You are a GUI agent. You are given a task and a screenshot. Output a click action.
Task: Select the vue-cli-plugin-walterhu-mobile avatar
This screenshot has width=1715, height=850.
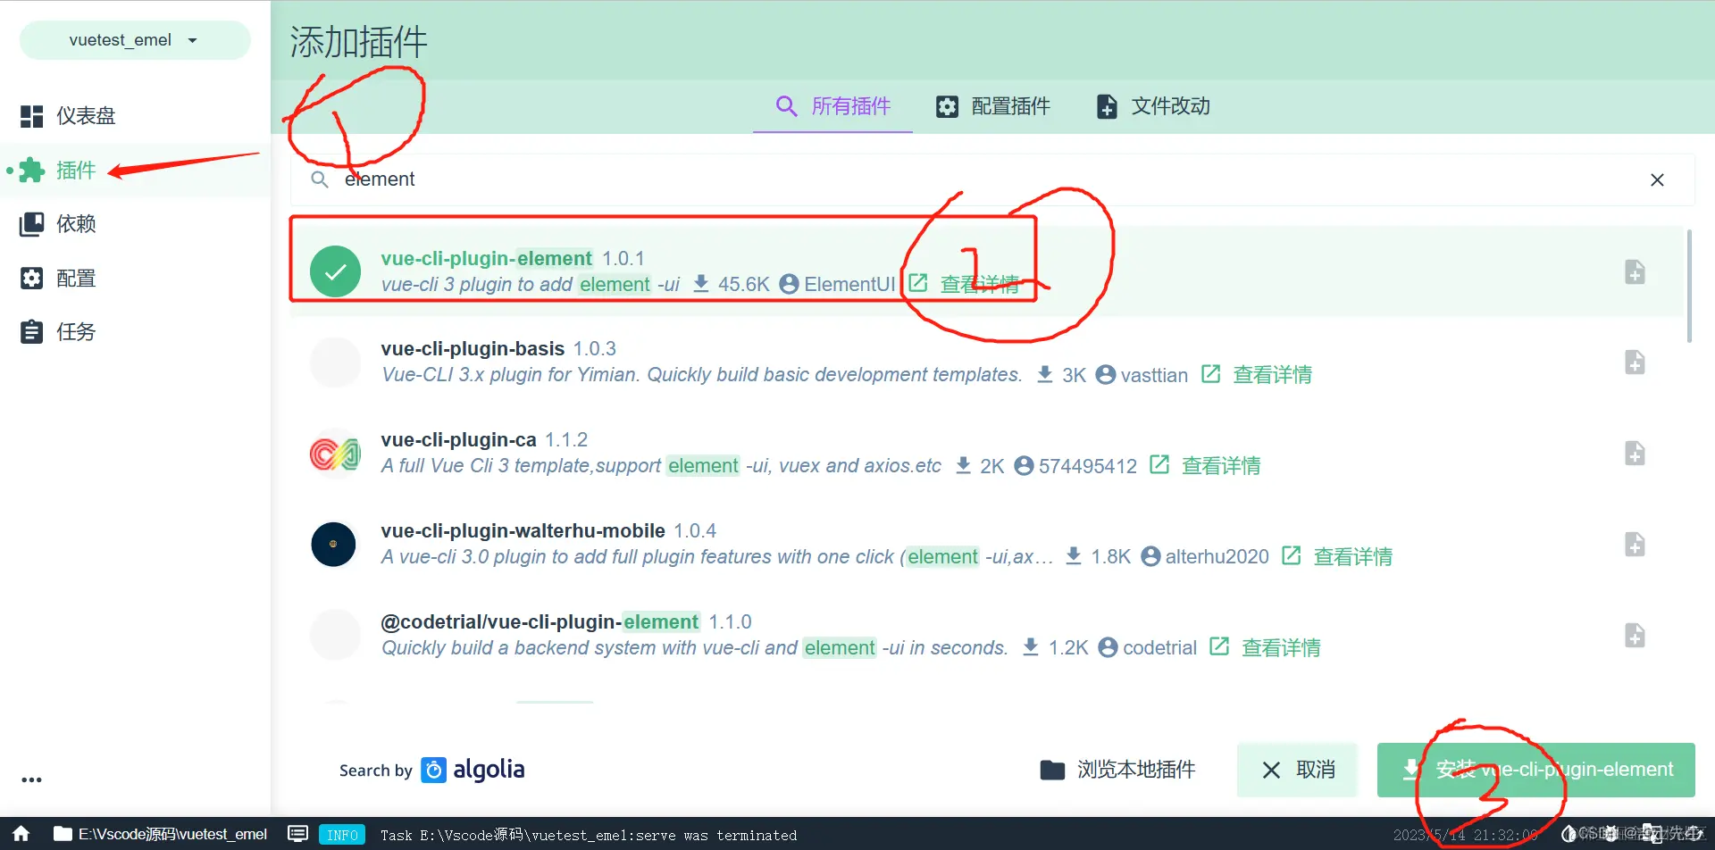click(x=333, y=545)
